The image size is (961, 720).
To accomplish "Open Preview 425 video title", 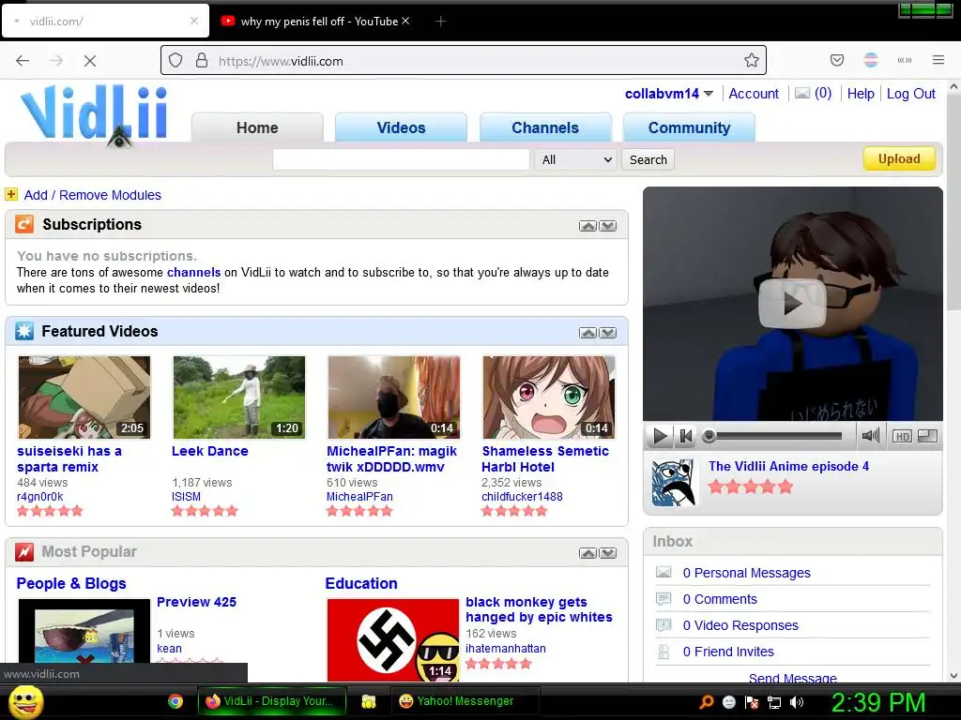I will coord(196,602).
